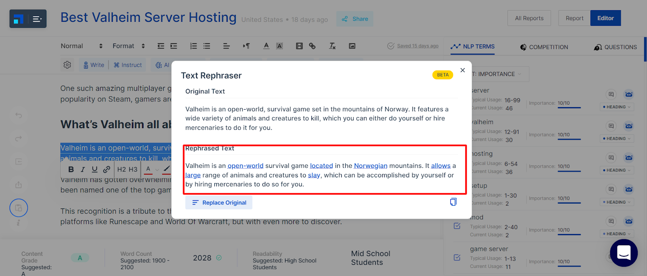Image resolution: width=647 pixels, height=276 pixels.
Task: Clear text formatting
Action: [x=332, y=46]
